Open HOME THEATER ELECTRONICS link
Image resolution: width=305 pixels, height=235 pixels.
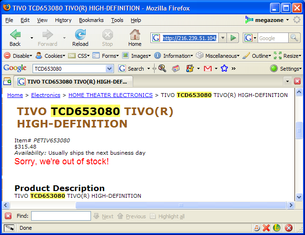point(110,95)
